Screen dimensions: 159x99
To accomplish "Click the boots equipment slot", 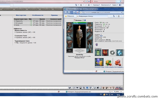I will (x=90, y=50).
